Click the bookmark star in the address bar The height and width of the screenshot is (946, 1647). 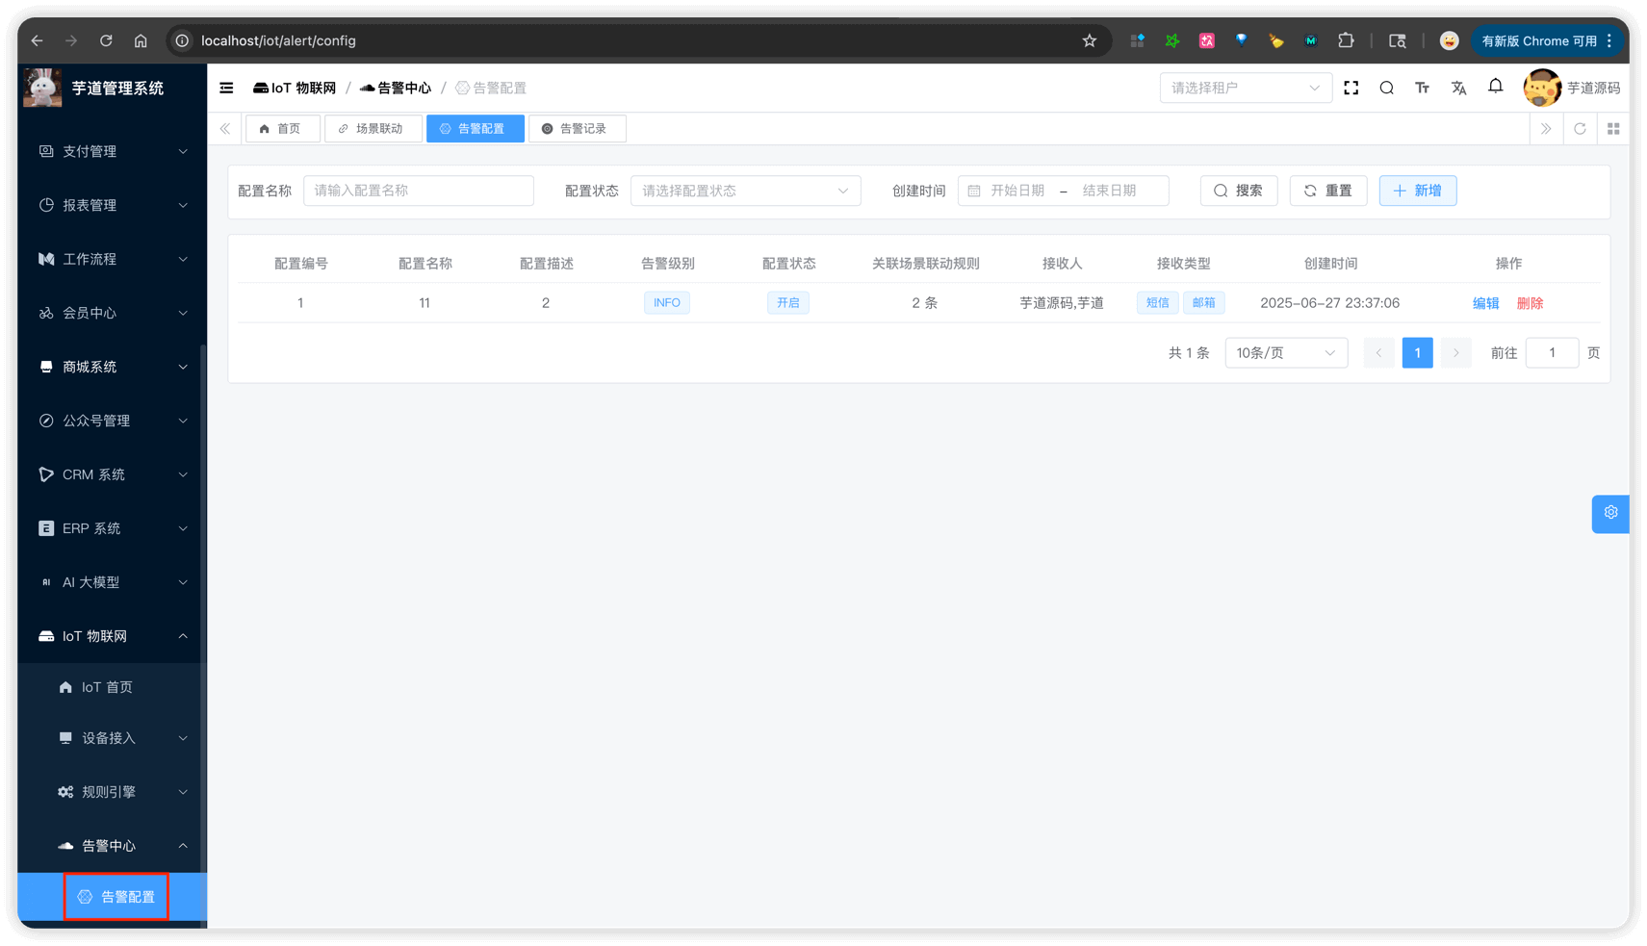pos(1089,40)
